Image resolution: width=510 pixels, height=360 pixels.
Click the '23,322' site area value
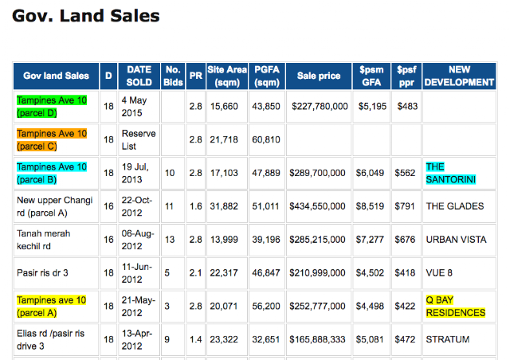click(224, 339)
